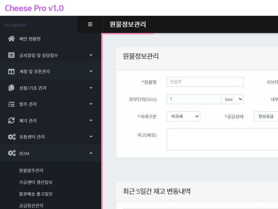Click the 원물명 text input field
Viewport: 278px width, 209px height.
click(205, 82)
